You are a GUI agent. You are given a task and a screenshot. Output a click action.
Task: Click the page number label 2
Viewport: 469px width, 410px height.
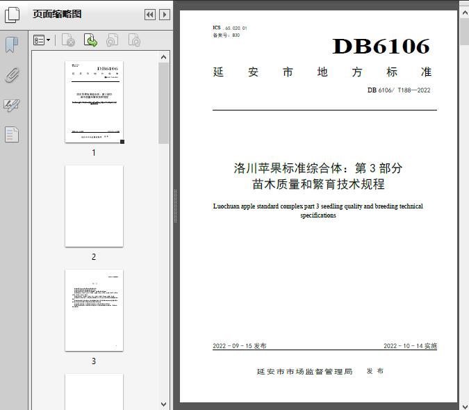click(94, 257)
